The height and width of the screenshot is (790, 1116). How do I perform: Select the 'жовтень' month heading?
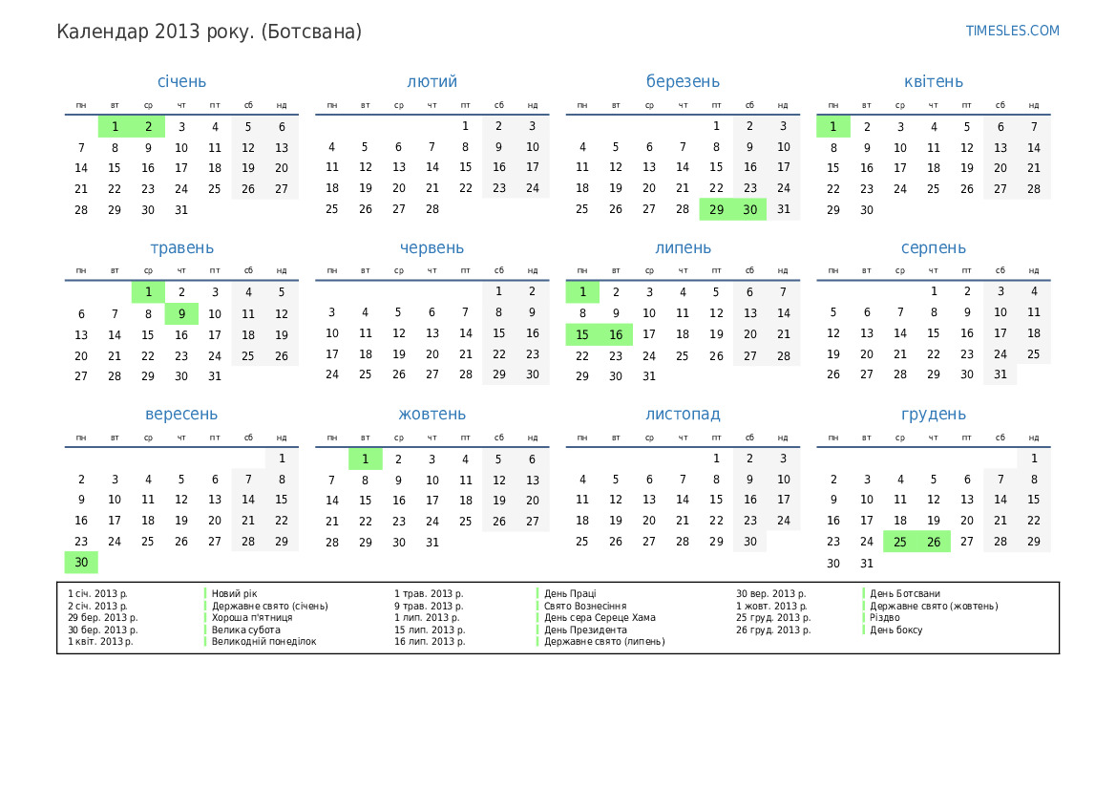(x=432, y=414)
